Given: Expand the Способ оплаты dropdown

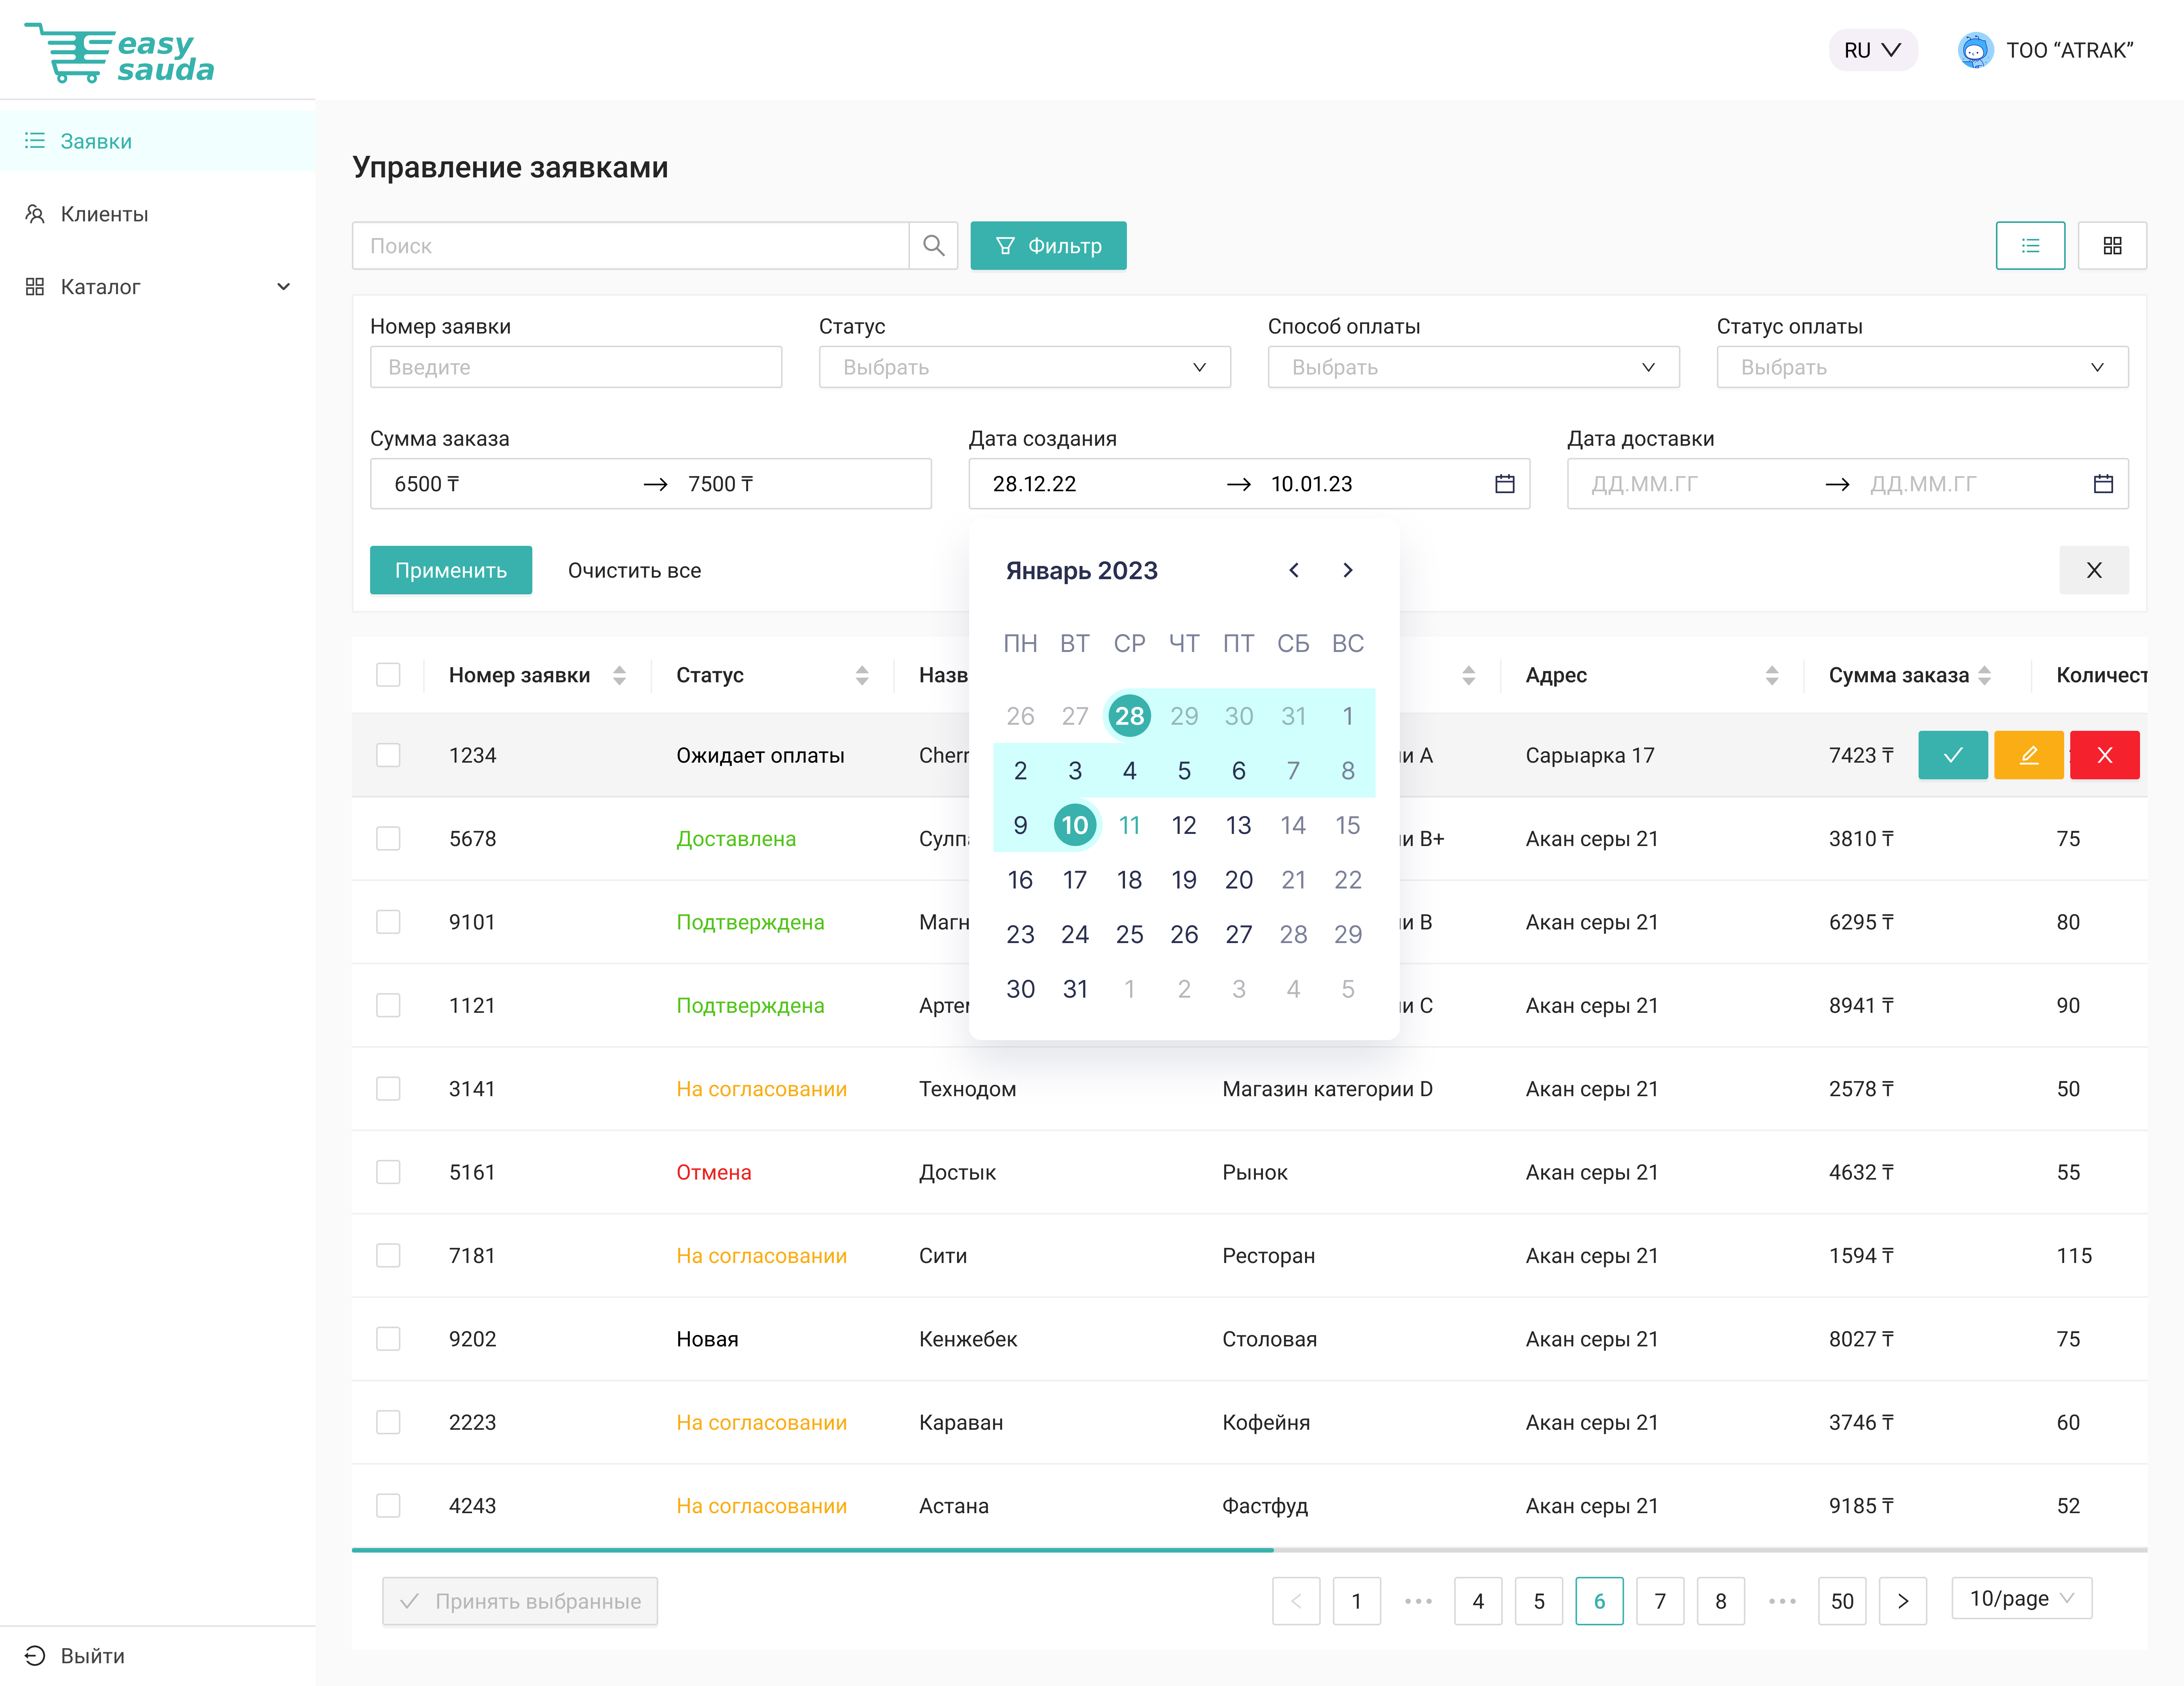Looking at the screenshot, I should (x=1473, y=368).
